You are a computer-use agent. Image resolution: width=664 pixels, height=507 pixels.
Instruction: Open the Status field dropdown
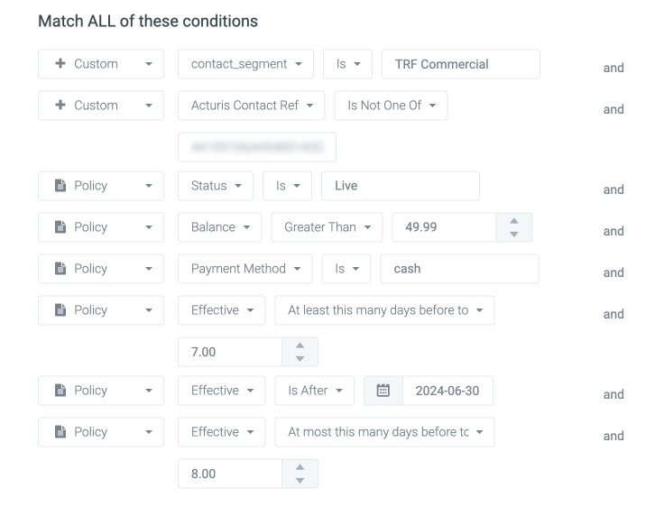pyautogui.click(x=215, y=186)
